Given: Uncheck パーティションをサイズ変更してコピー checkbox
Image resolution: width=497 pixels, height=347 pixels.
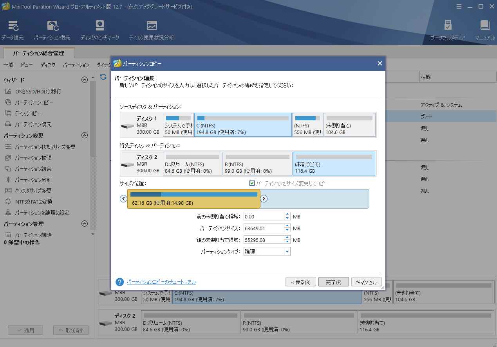Looking at the screenshot, I should tap(252, 183).
